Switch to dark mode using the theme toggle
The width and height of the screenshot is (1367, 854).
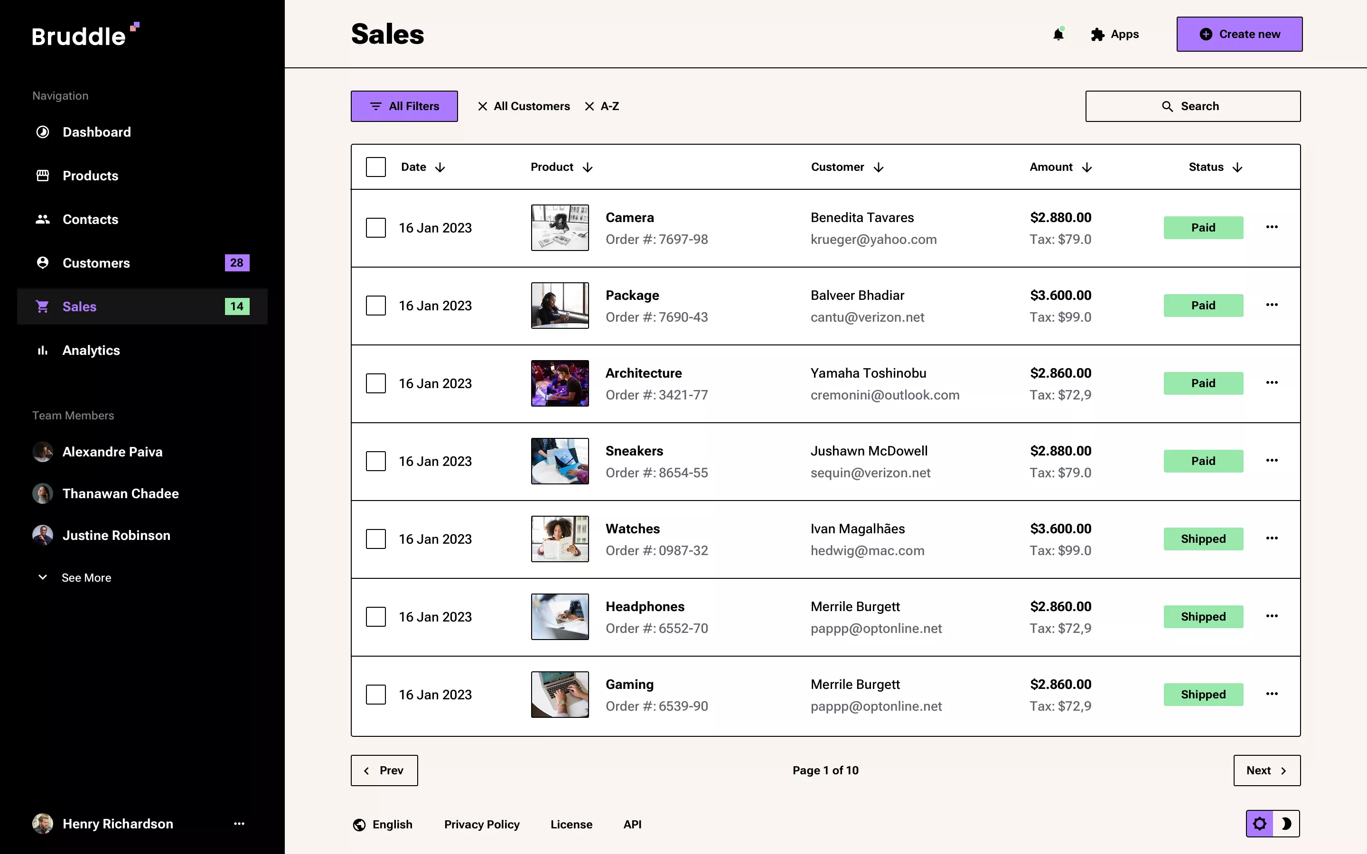point(1287,824)
